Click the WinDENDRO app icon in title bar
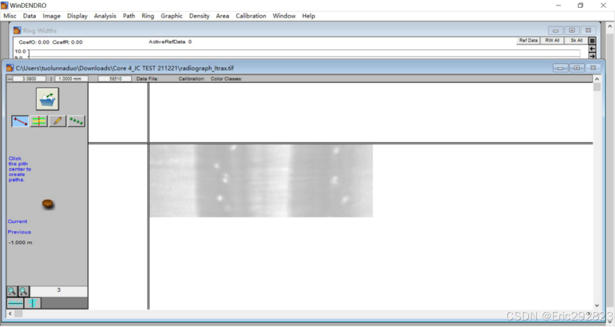Screen dimensions: 615x327 pos(4,5)
